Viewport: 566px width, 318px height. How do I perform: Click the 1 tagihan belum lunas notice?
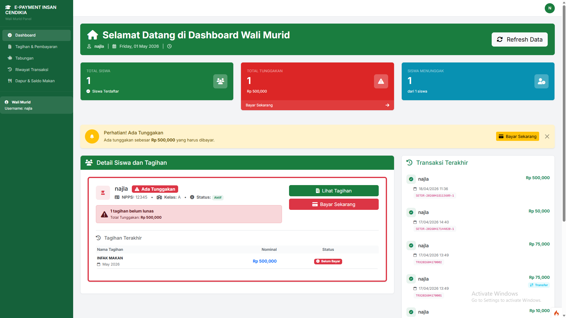point(189,214)
